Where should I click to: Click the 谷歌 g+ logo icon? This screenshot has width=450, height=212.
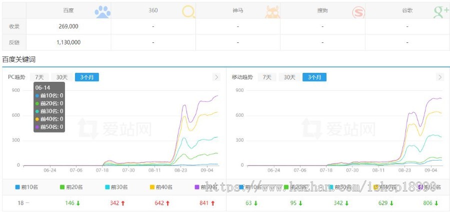click(x=441, y=12)
